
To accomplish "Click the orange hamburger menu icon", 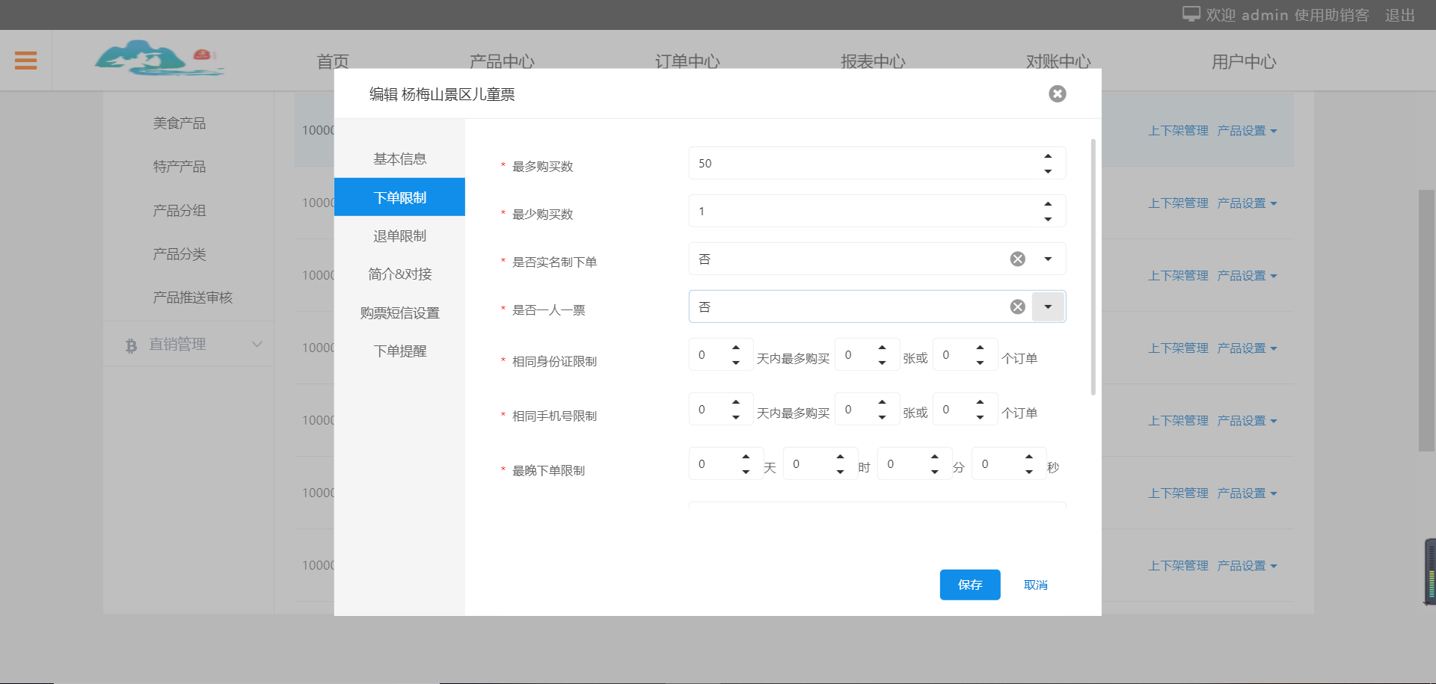I will pyautogui.click(x=25, y=61).
